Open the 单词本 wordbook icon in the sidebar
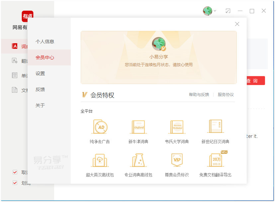This screenshot has width=275, height=202. coord(15,75)
